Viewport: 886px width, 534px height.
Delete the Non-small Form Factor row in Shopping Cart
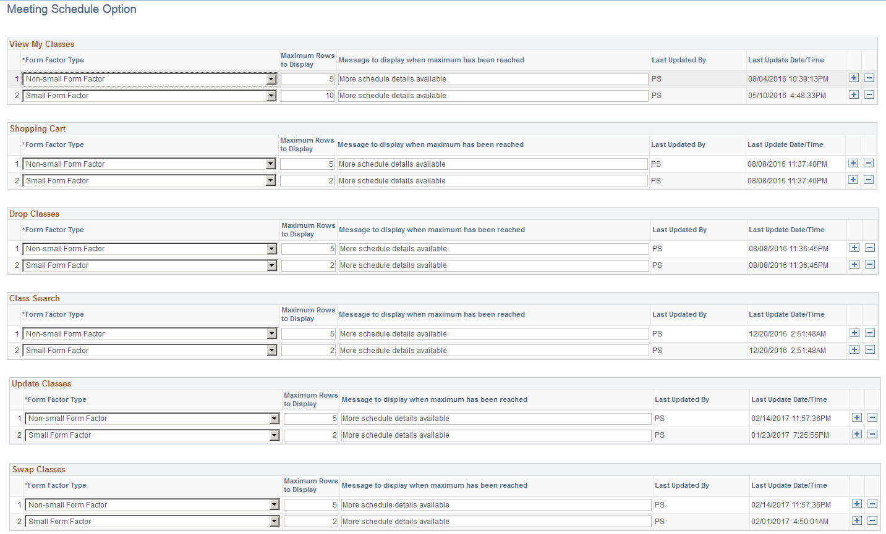click(870, 163)
